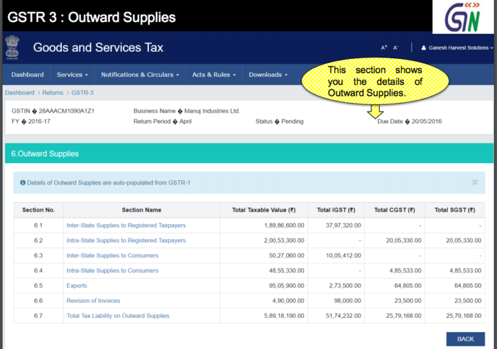
Task: Click Dashboard breadcrumb link
Action: pyautogui.click(x=19, y=93)
